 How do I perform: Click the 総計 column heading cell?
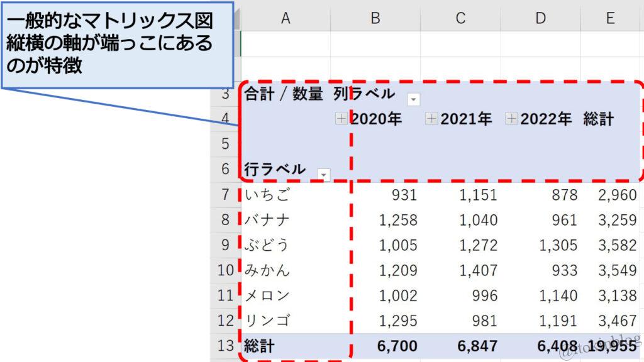598,119
